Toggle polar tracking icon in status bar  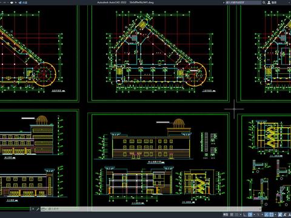(x=250, y=214)
